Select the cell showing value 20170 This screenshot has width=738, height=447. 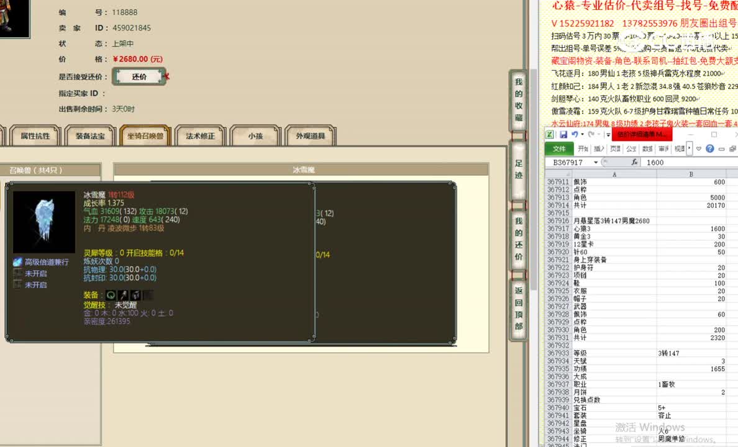691,205
